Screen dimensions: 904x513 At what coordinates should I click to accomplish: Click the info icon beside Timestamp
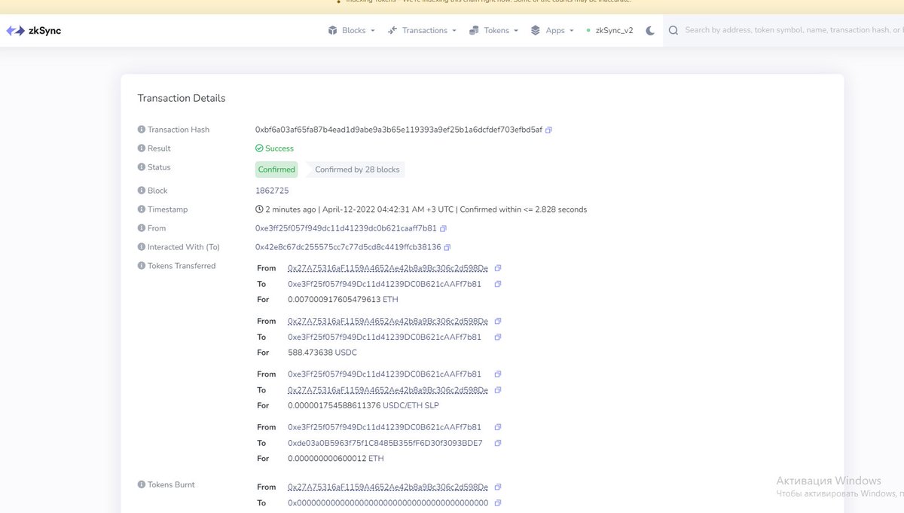(x=141, y=209)
